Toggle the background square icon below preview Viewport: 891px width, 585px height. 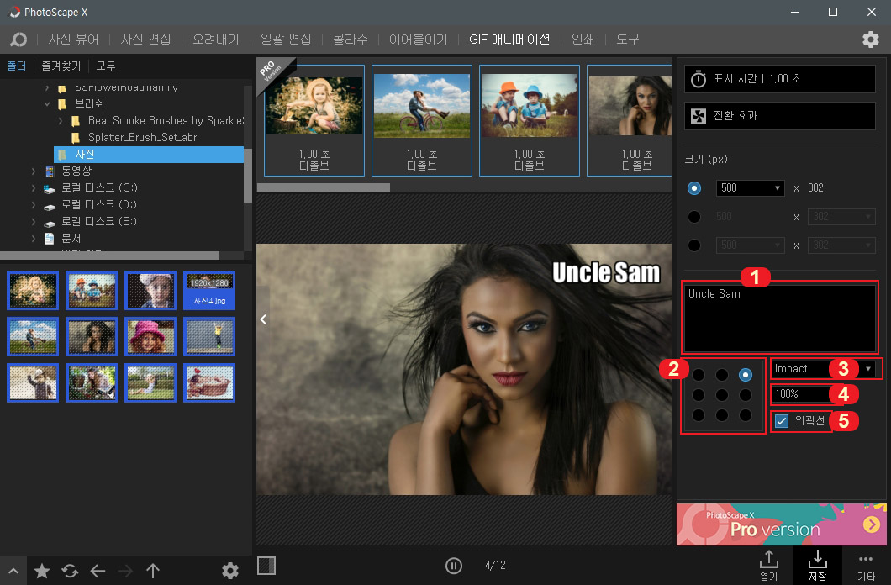pos(266,566)
